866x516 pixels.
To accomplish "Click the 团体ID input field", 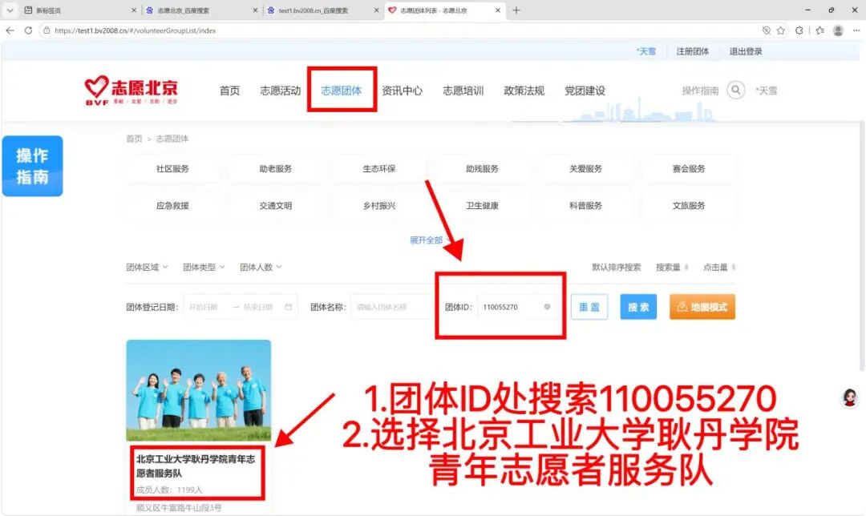I will pyautogui.click(x=517, y=307).
